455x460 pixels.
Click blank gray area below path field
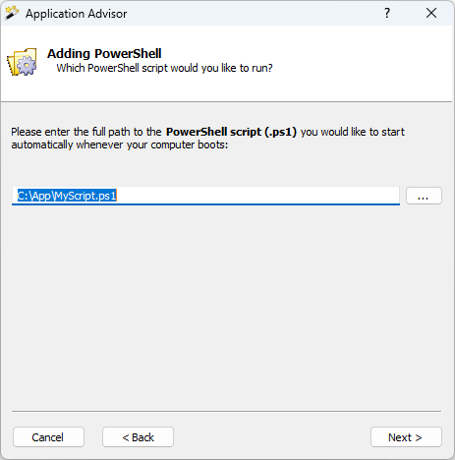[x=226, y=305]
